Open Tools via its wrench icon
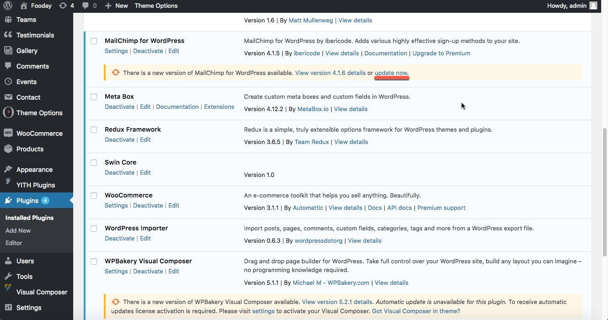608x320 pixels. coord(8,277)
